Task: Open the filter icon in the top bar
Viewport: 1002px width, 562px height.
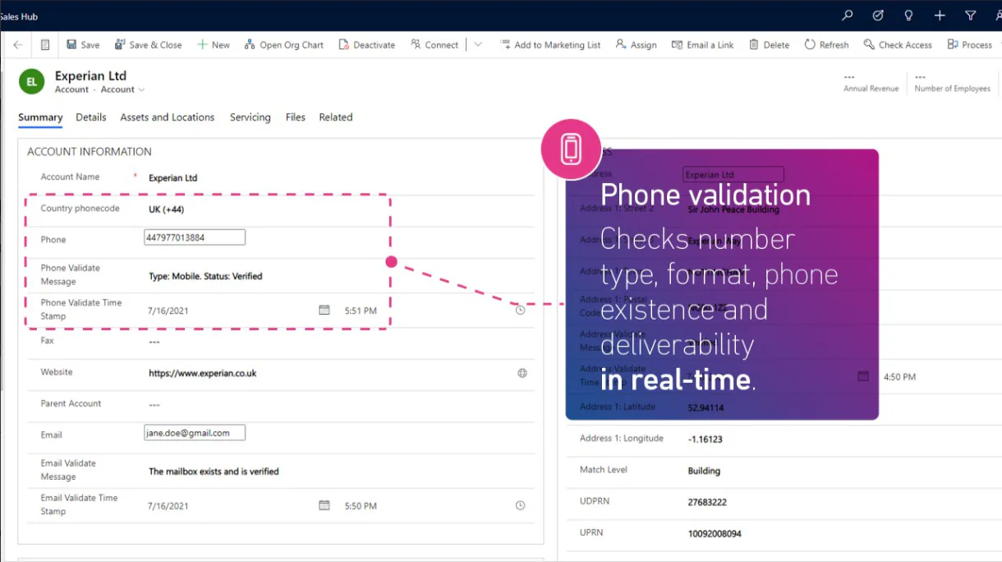Action: pos(971,15)
